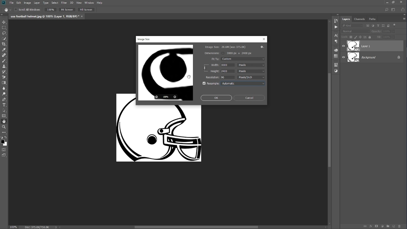Open the Paragraph panel icon
The width and height of the screenshot is (407, 229).
tap(336, 41)
